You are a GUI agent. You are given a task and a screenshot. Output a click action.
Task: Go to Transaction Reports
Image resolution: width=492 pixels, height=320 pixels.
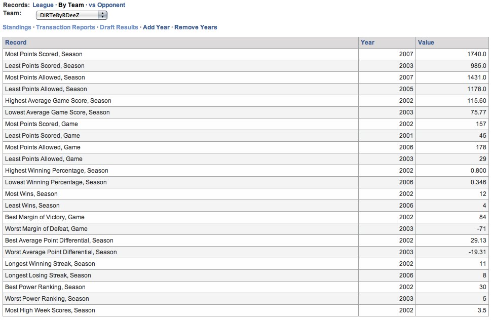point(65,27)
